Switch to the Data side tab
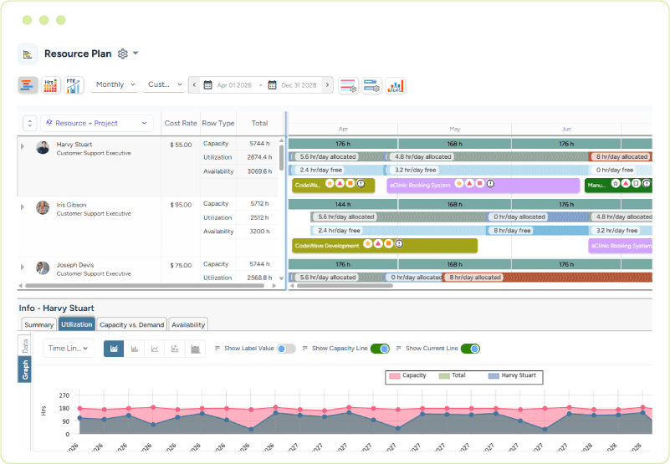This screenshot has height=464, width=670. 25,345
